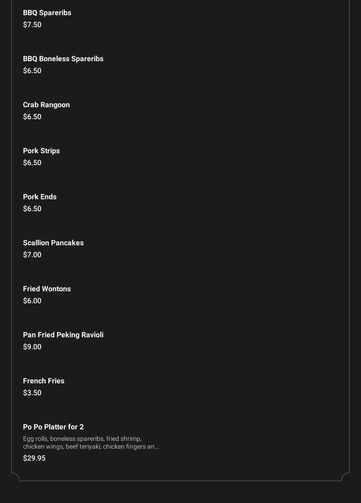Select the Scallion Pancakes item
Viewport: 361px width, 503px height.
tap(53, 243)
